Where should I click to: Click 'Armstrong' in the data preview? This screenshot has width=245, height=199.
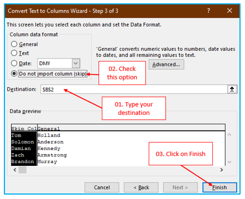click(52, 155)
